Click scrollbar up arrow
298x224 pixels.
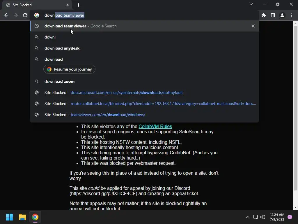tap(295, 23)
